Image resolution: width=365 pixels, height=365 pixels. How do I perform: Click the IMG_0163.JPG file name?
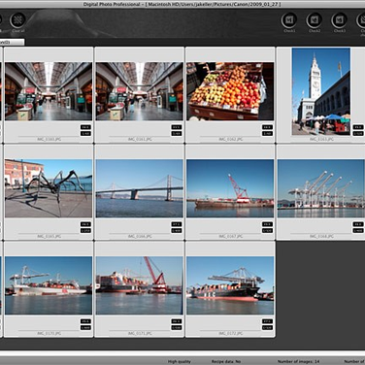(321, 140)
